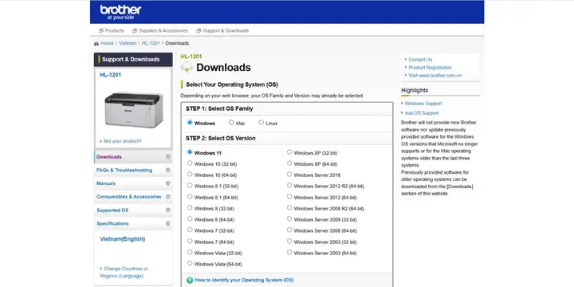Go to Vietnam in the breadcrumb trail

[x=128, y=43]
